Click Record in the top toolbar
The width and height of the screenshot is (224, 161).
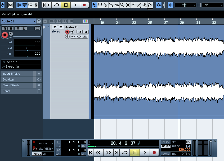click(x=84, y=5)
